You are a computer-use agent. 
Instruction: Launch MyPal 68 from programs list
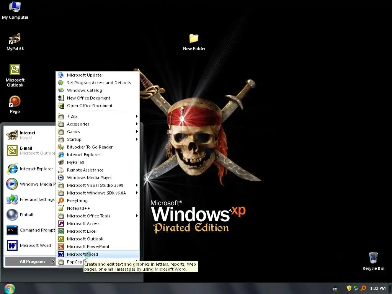[x=98, y=162]
